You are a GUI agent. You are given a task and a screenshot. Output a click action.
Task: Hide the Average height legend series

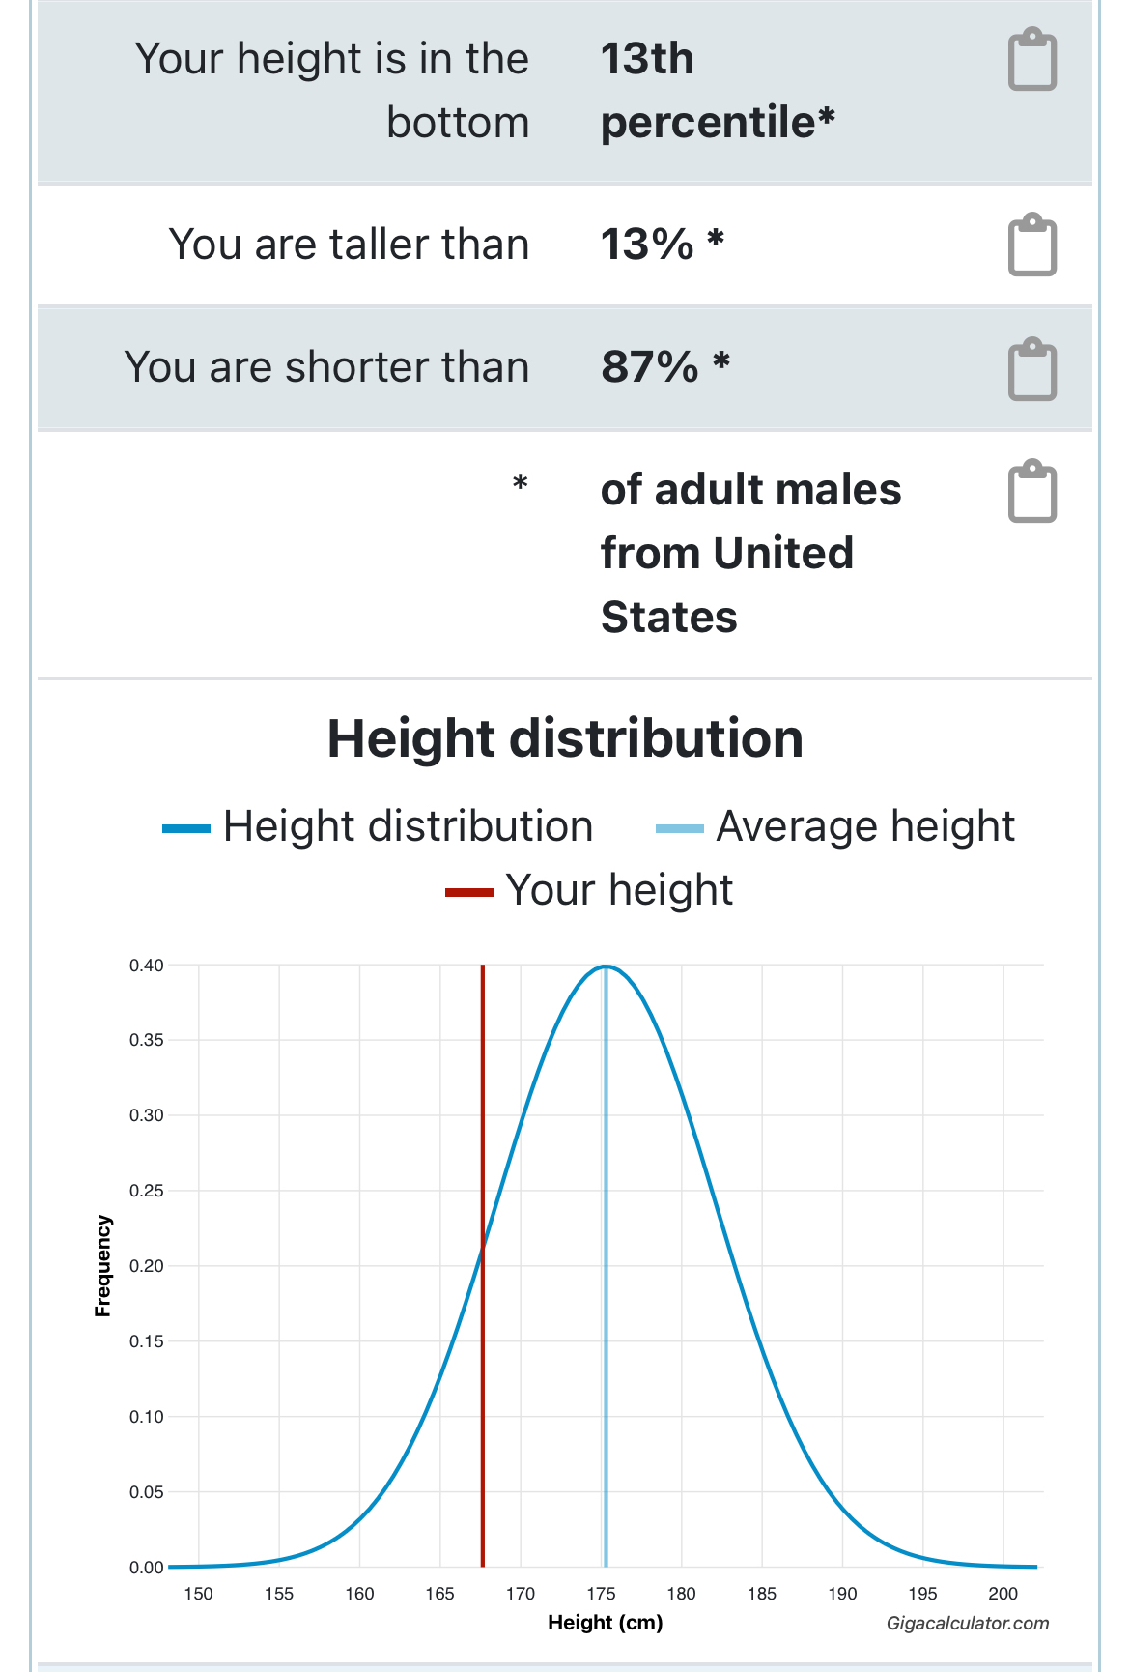835,827
